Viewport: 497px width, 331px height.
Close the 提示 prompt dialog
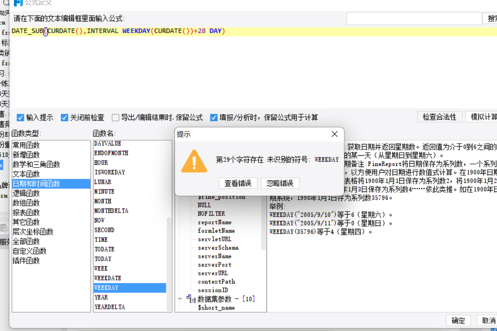click(x=334, y=134)
